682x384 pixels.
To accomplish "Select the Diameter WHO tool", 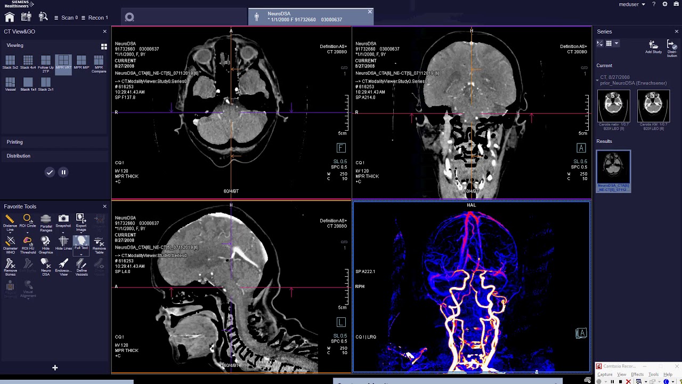I will (x=10, y=245).
